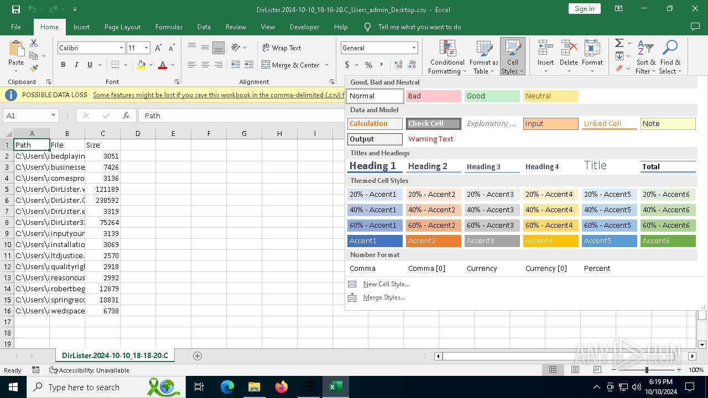The image size is (708, 398).
Task: Click AutoSum sigma icon
Action: [619, 43]
